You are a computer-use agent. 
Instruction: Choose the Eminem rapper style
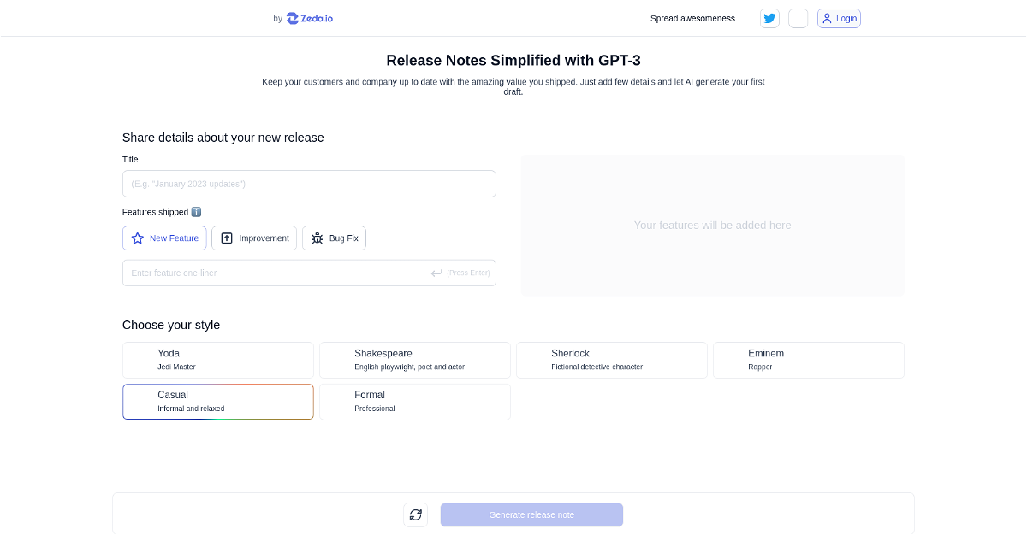coord(809,360)
